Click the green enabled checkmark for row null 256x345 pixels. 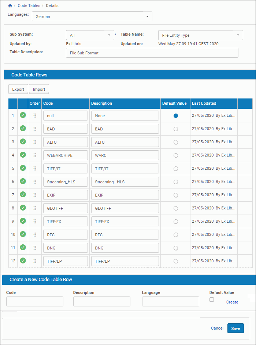tap(23, 115)
